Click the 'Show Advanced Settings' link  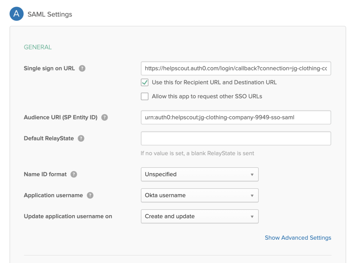point(298,238)
